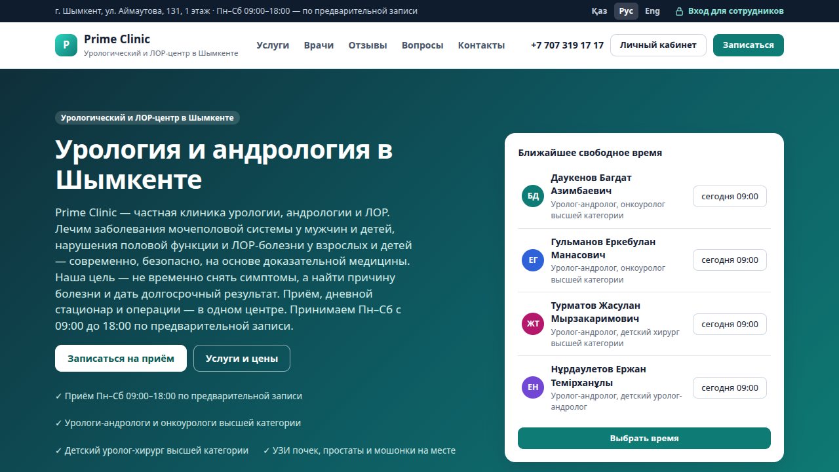Screen dimensions: 839x472
Task: Open the Врачи navigation item
Action: click(319, 45)
